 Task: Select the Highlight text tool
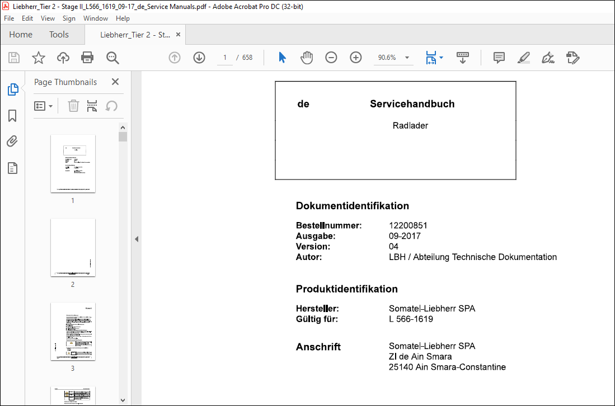pos(524,58)
